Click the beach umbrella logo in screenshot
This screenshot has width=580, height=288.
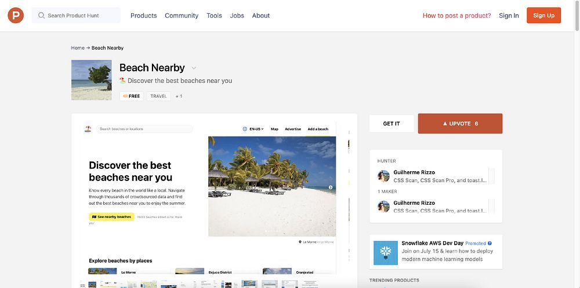(88, 129)
